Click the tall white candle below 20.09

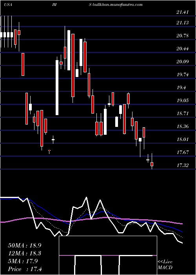pos(57,88)
